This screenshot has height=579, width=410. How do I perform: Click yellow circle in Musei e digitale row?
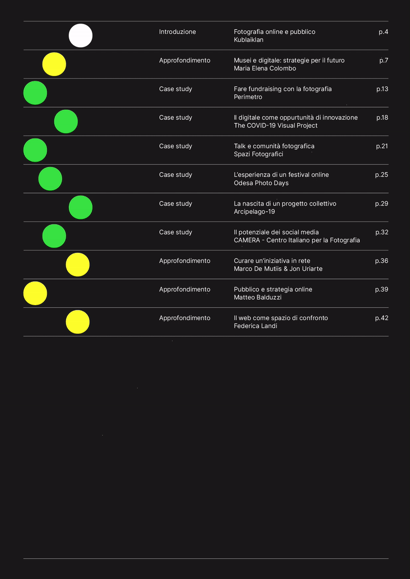click(54, 65)
